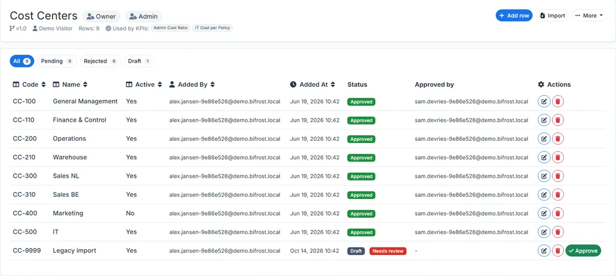Image resolution: width=616 pixels, height=276 pixels.
Task: Click the Actions gear icon in header
Action: (x=541, y=84)
